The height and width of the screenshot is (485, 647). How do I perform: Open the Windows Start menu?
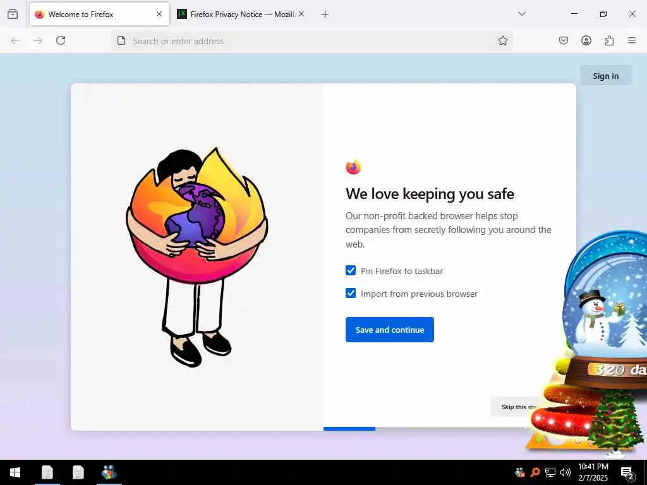[15, 472]
